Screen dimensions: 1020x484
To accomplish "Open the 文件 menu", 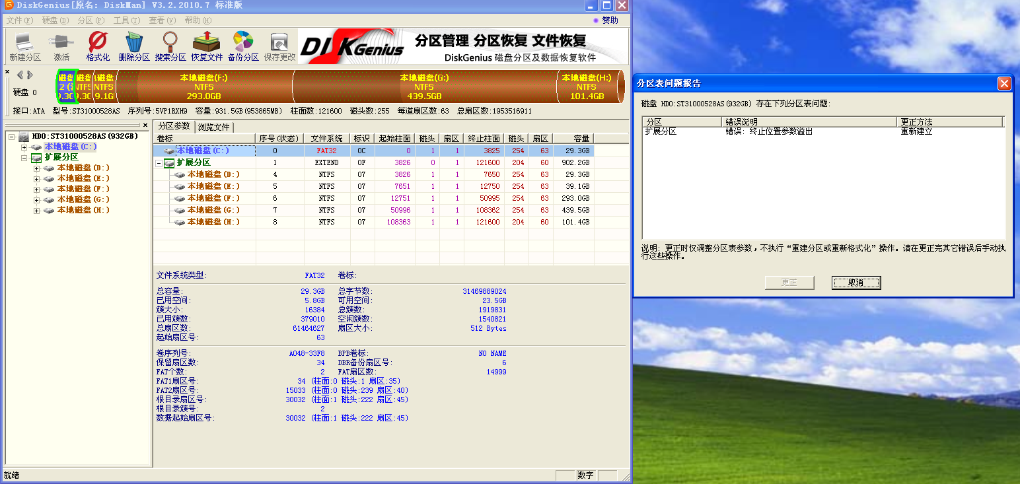I will click(x=19, y=20).
